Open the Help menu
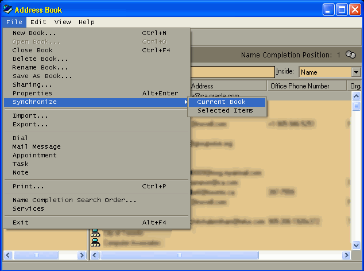 (x=87, y=22)
